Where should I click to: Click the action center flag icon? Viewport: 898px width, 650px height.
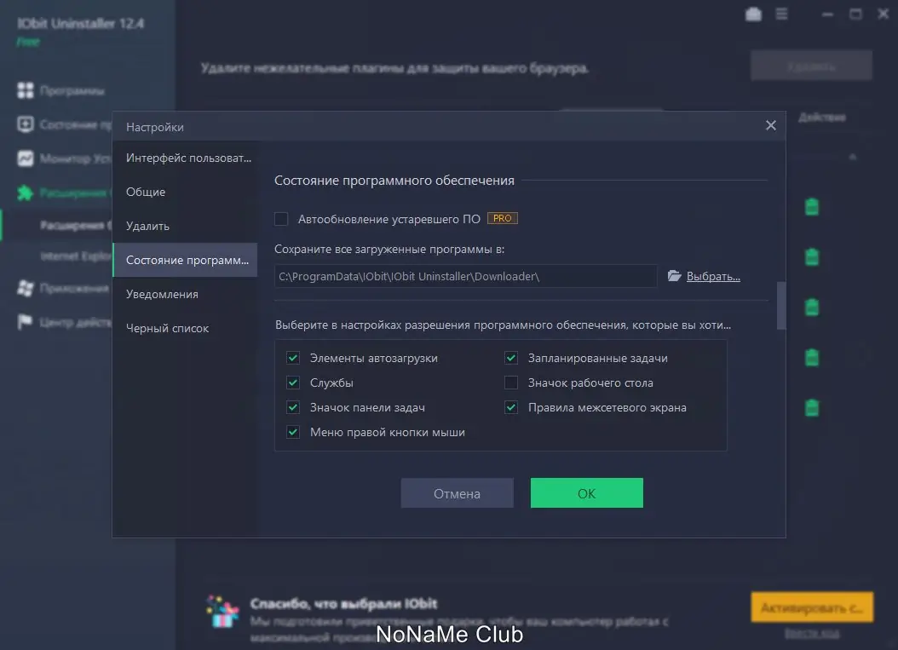pos(26,322)
